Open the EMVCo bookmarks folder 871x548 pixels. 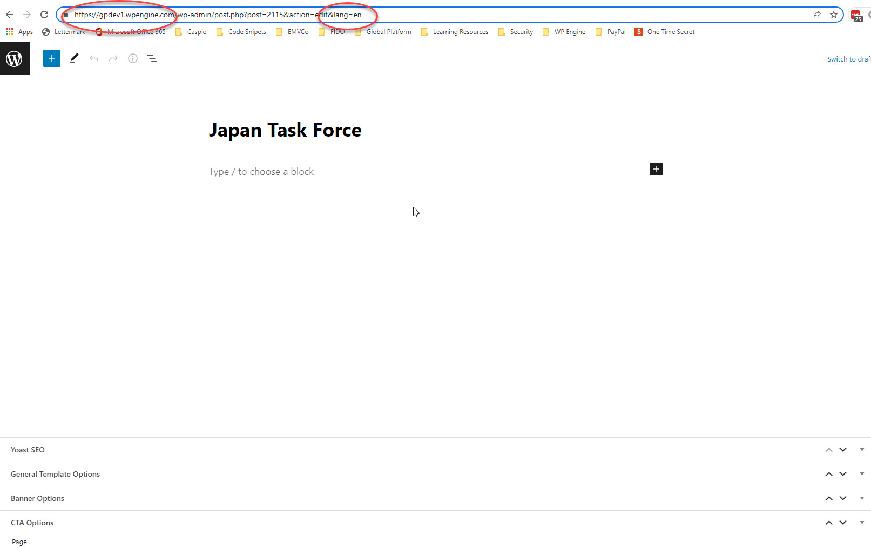[292, 32]
